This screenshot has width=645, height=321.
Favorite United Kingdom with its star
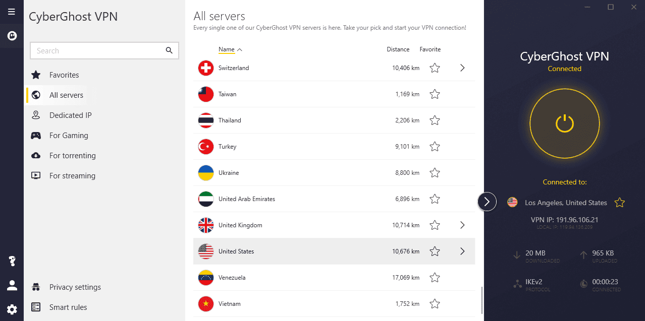[x=435, y=225]
